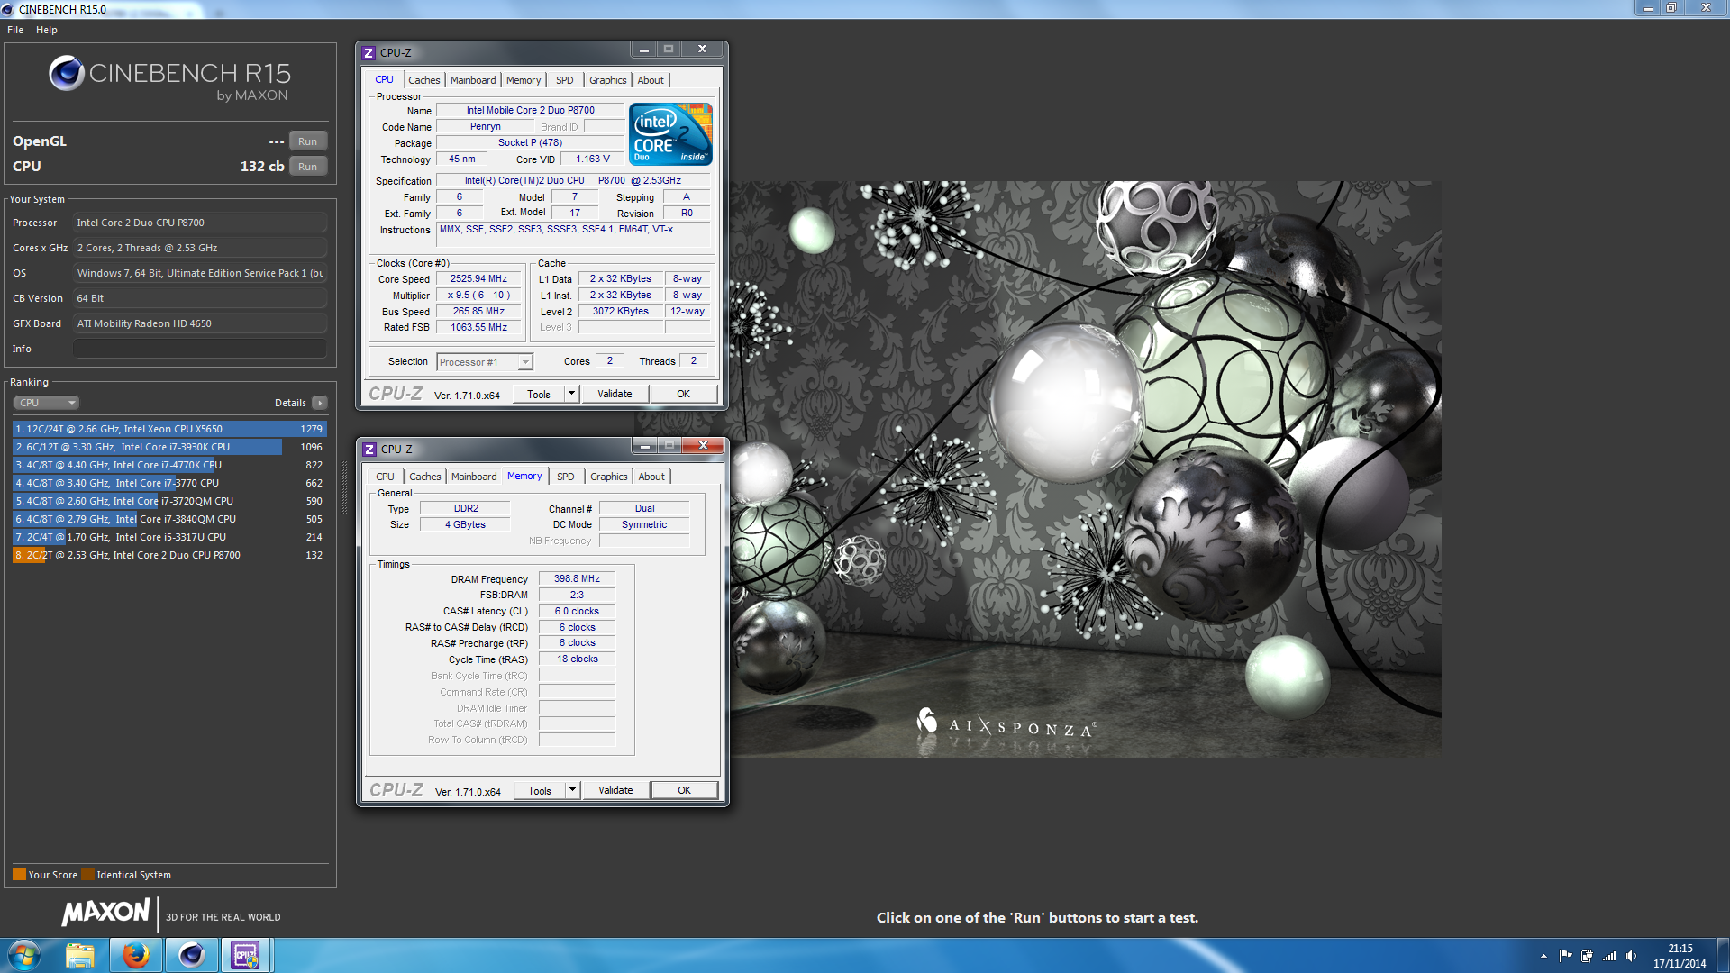Select CPU tab in lower CPU-Z window
This screenshot has width=1730, height=973.
point(385,477)
